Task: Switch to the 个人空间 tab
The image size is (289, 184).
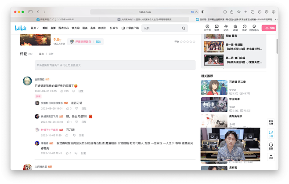Action: coord(144,19)
